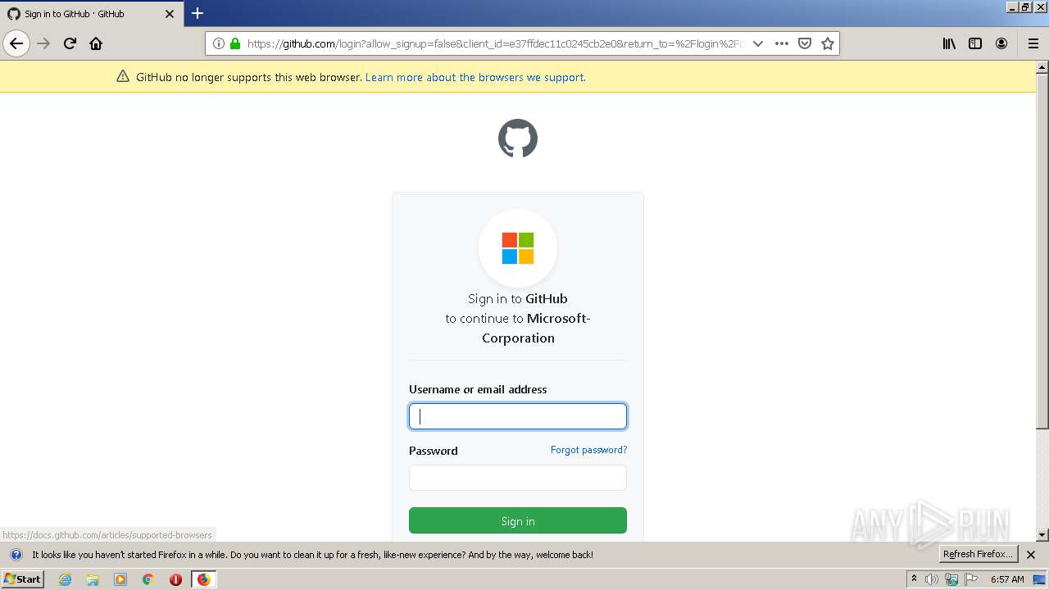Viewport: 1049px width, 590px height.
Task: Click the forward navigation arrow
Action: click(x=44, y=43)
